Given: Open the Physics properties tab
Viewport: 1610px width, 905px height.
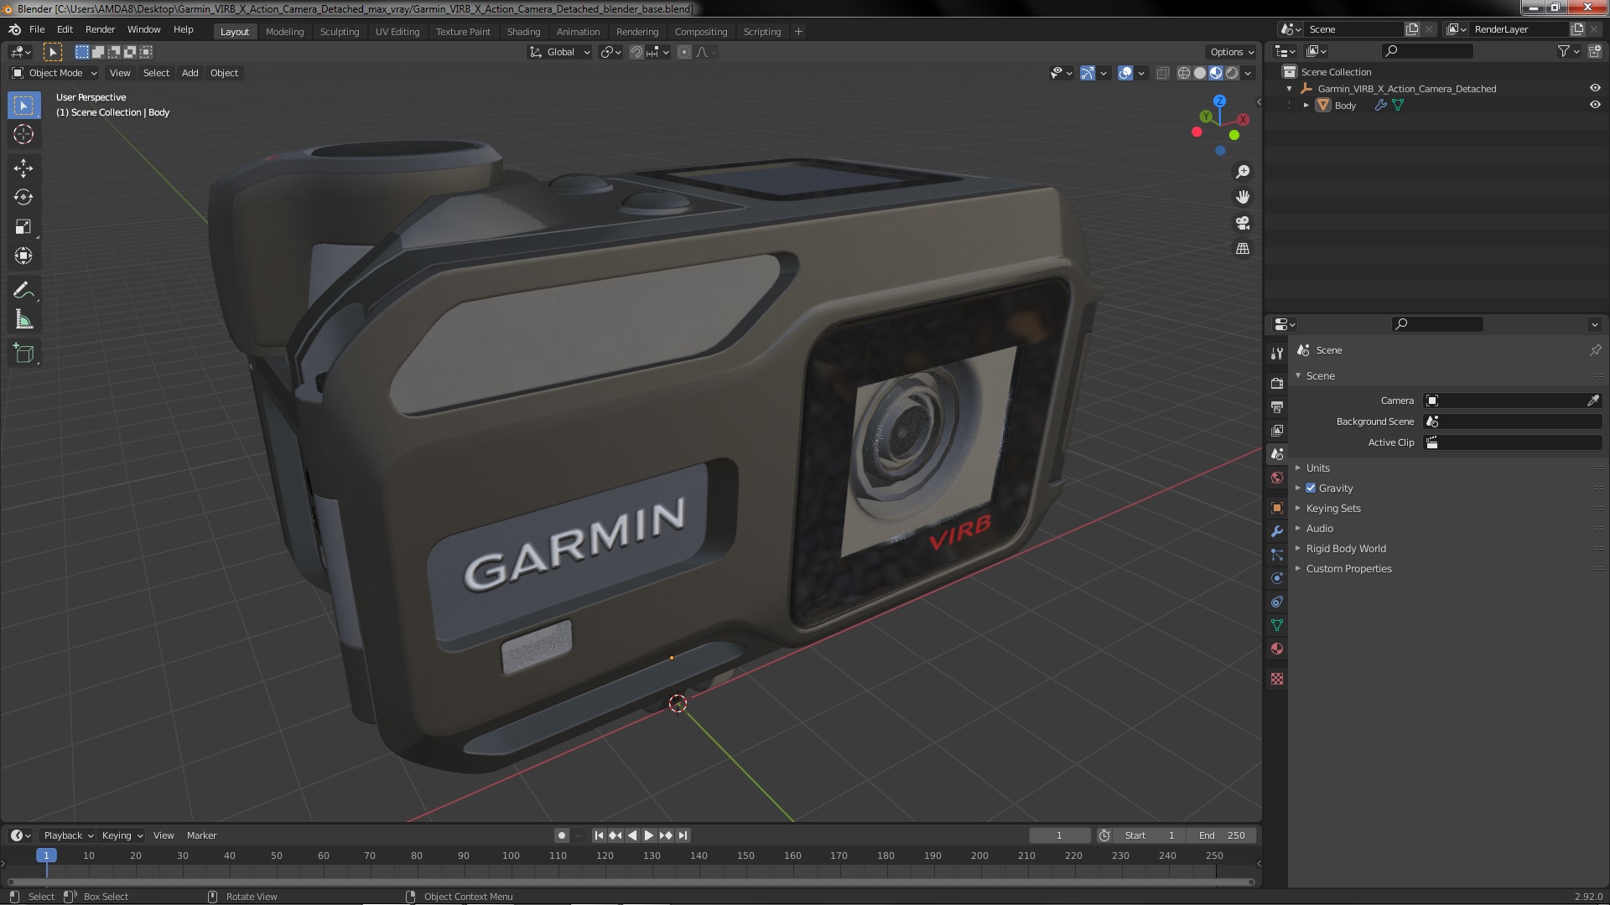Looking at the screenshot, I should 1277,578.
